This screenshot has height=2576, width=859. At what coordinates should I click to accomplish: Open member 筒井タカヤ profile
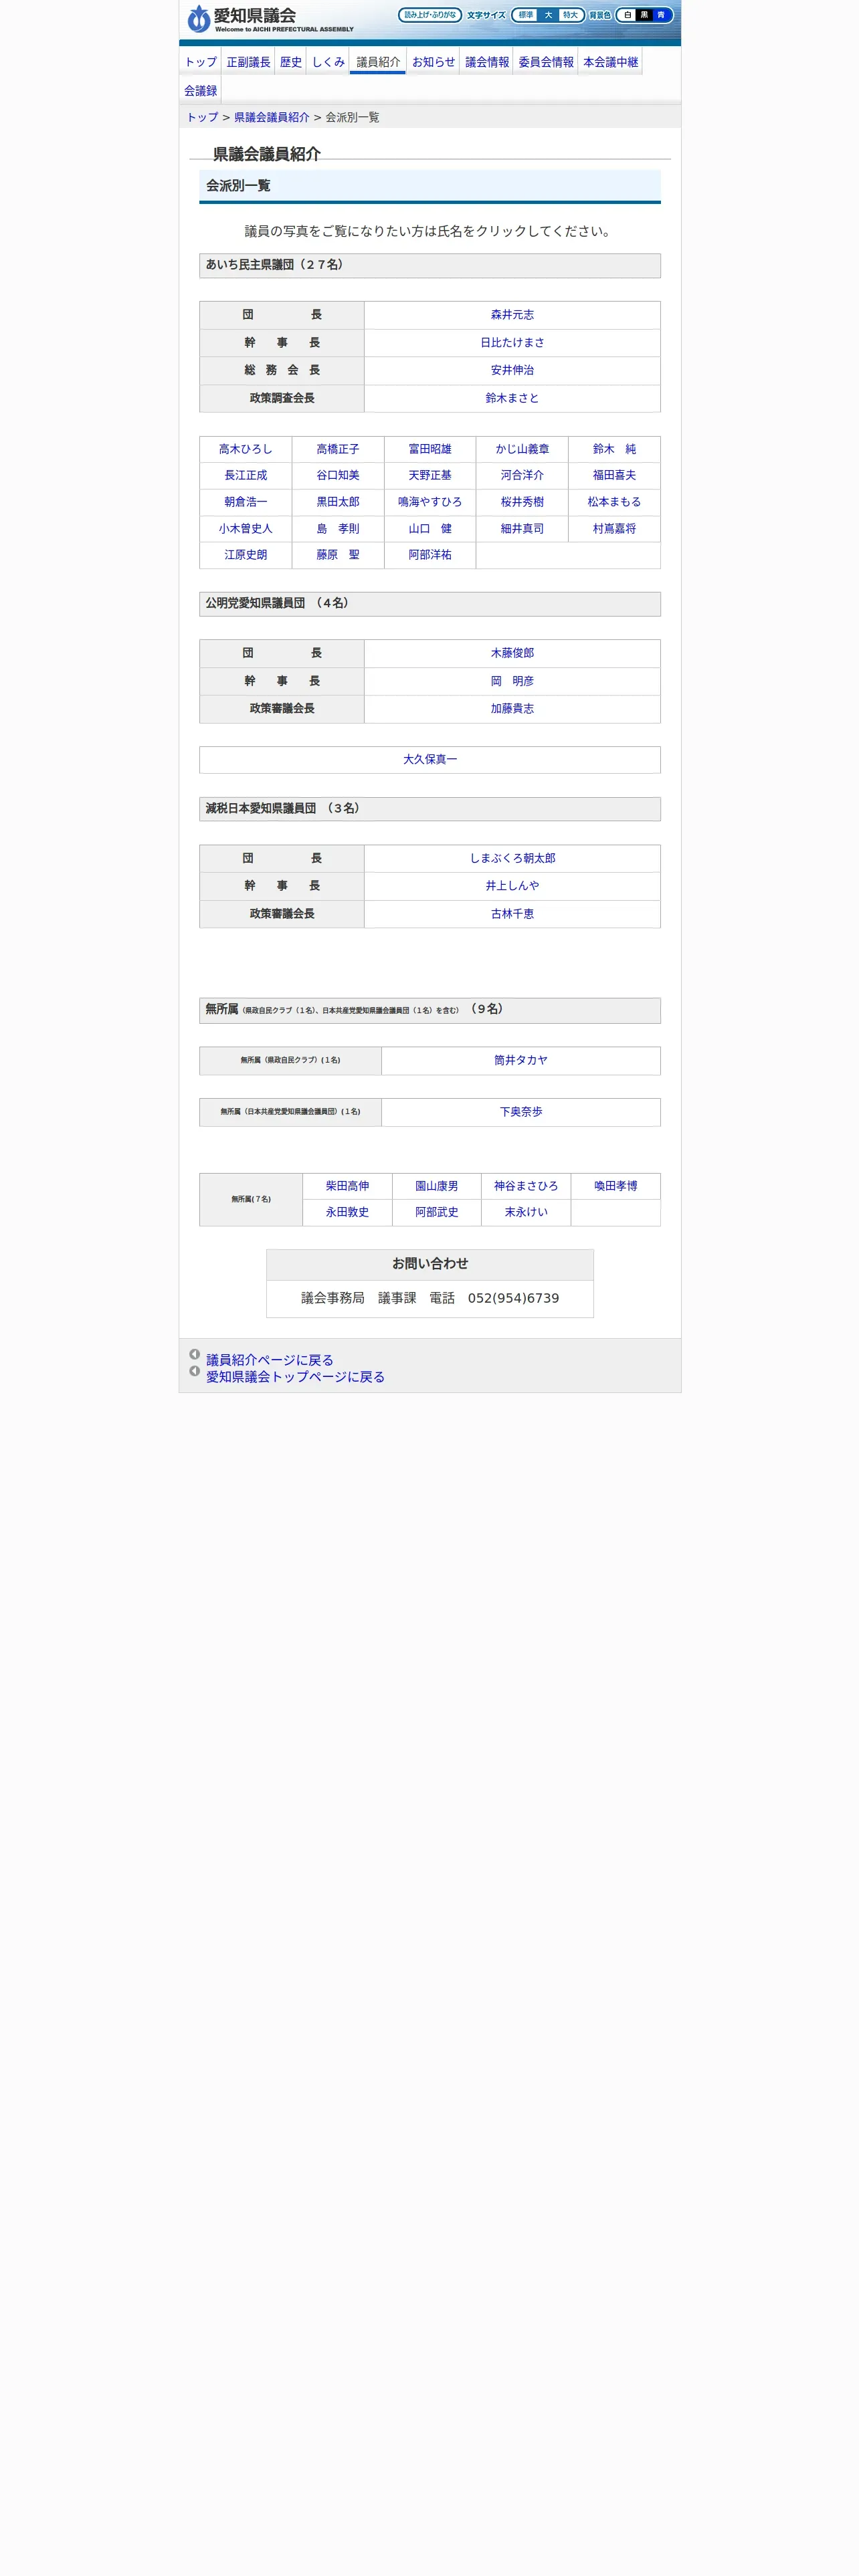point(521,1061)
